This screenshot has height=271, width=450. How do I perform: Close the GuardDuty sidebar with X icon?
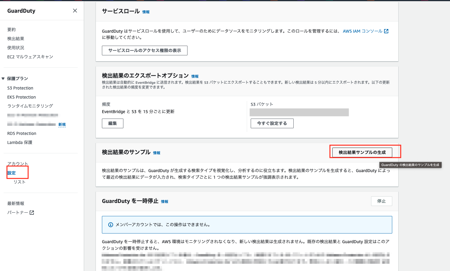coord(75,11)
